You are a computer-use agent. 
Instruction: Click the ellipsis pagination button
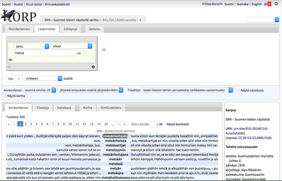point(112,124)
